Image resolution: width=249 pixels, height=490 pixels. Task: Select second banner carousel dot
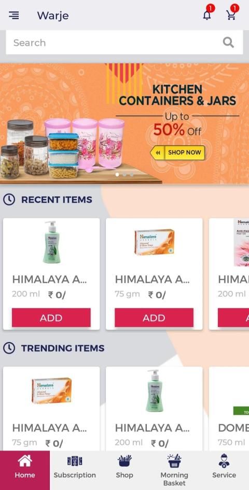point(125,175)
